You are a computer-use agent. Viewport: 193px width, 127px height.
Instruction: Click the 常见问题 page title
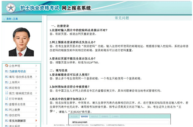click(122, 18)
